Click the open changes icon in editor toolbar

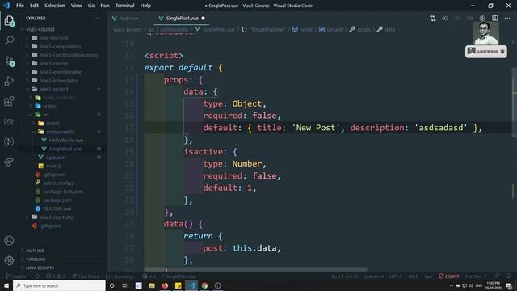click(x=433, y=19)
